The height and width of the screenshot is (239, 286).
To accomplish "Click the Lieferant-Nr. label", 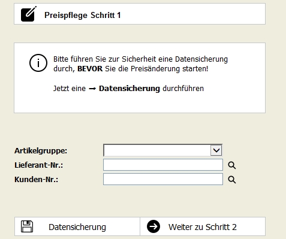I will [38, 165].
